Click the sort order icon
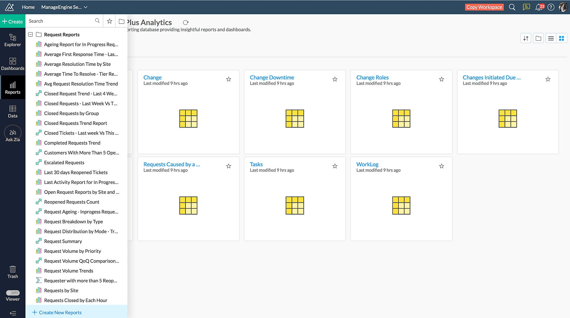 coord(526,38)
